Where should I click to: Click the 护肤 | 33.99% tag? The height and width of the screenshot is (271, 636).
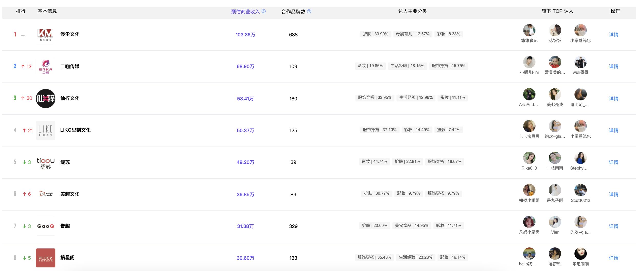tap(375, 34)
